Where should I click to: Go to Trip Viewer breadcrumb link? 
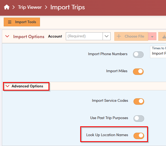(x=30, y=7)
